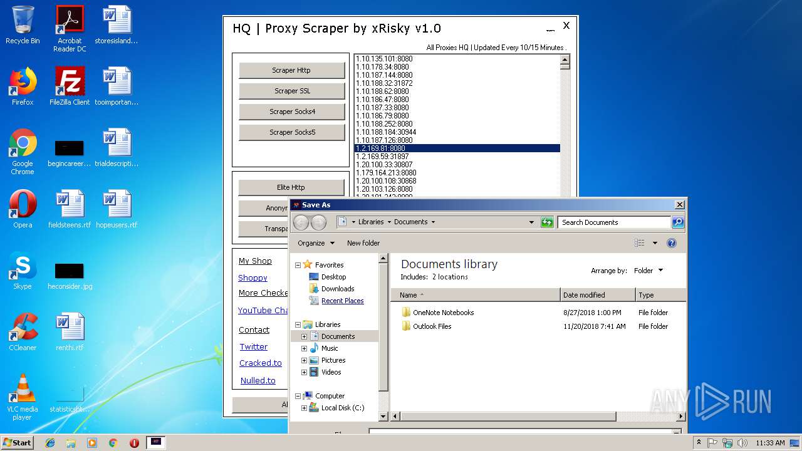Select proxy 1.10.135.101:8080 in list
This screenshot has width=802, height=451.
(x=457, y=59)
